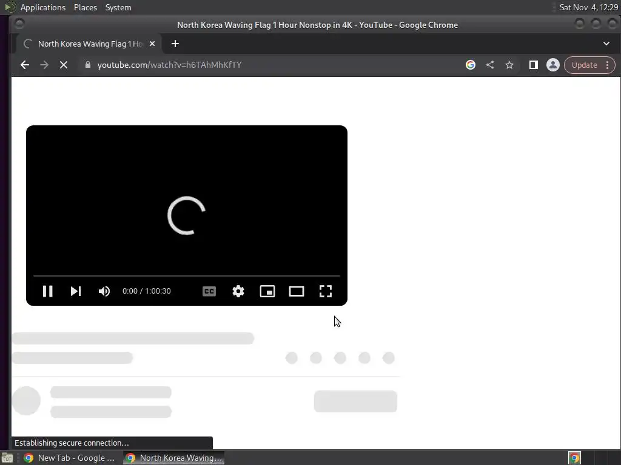Skip to the next video
621x465 pixels.
[x=76, y=291]
